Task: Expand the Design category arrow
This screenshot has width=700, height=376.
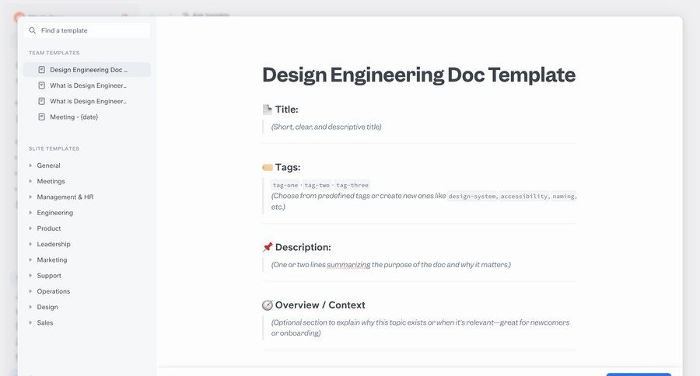Action: 31,307
